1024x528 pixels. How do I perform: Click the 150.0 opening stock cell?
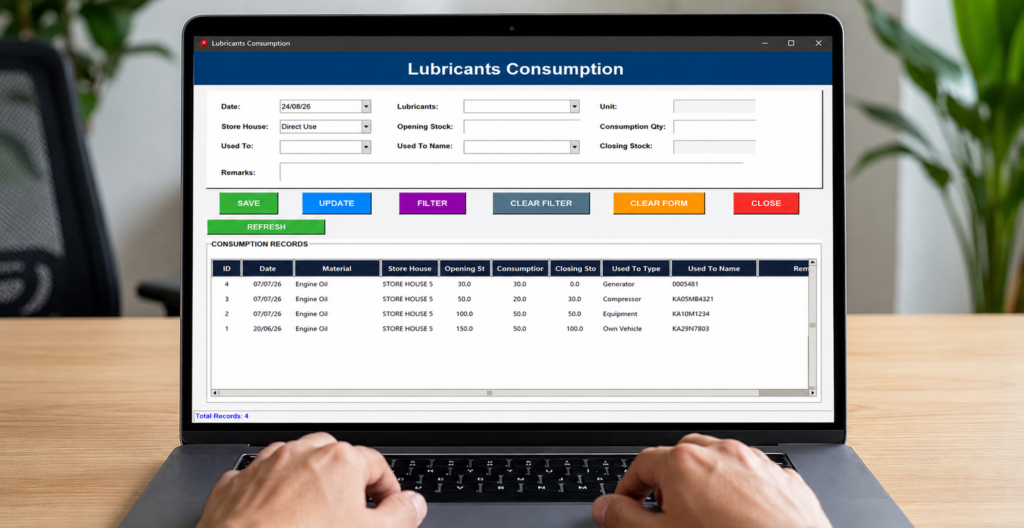tap(465, 329)
